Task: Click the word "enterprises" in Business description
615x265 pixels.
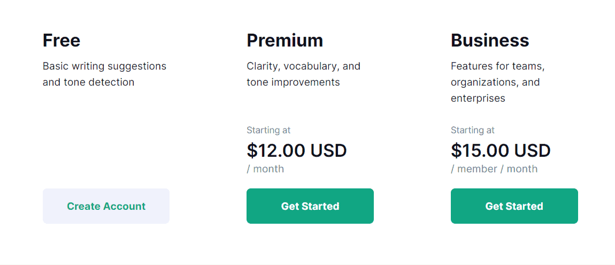Action: click(478, 99)
